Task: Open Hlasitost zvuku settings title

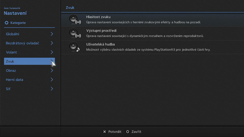Action: pos(98,17)
